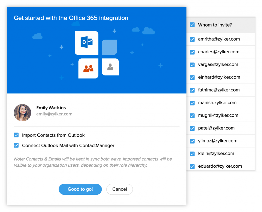Viewport: 262px width, 212px height.
Task: Toggle manish.zylker.com checkbox
Action: pos(192,103)
